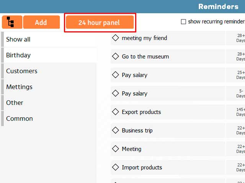The image size is (245, 183).
Task: Select the Other category
Action: click(x=49, y=103)
